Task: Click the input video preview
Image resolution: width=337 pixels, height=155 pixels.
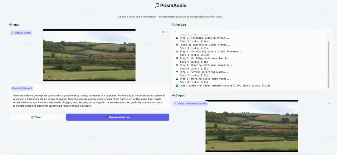Action: click(89, 55)
